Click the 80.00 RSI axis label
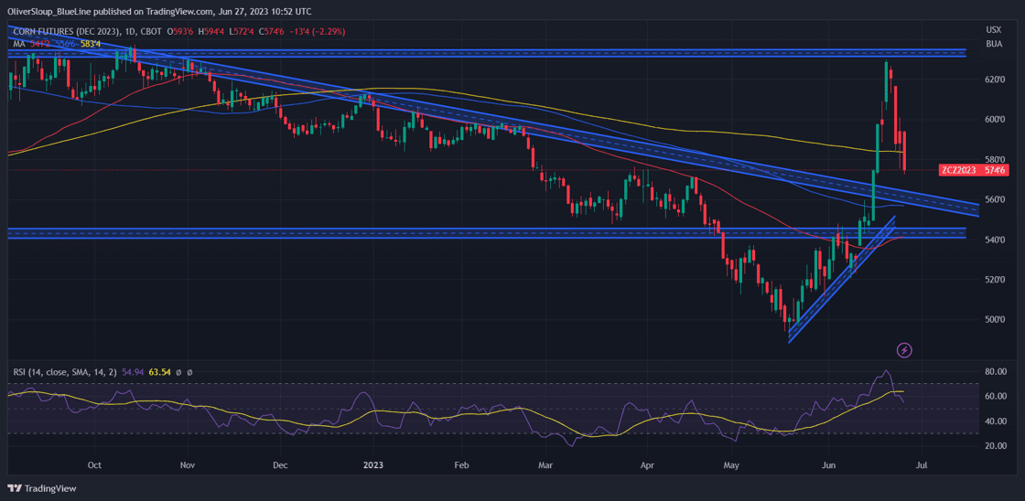 point(994,372)
